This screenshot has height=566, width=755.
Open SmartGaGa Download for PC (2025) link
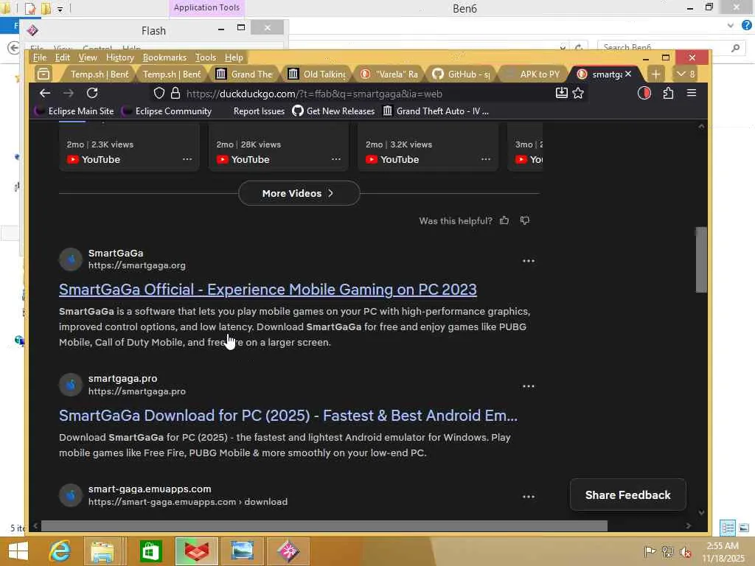(x=288, y=416)
